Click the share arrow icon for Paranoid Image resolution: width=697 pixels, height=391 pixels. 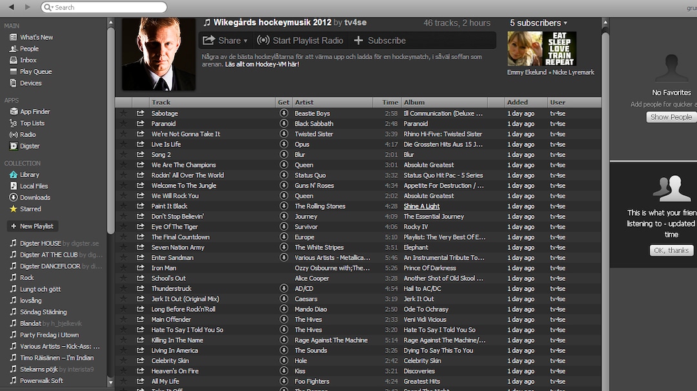point(141,124)
